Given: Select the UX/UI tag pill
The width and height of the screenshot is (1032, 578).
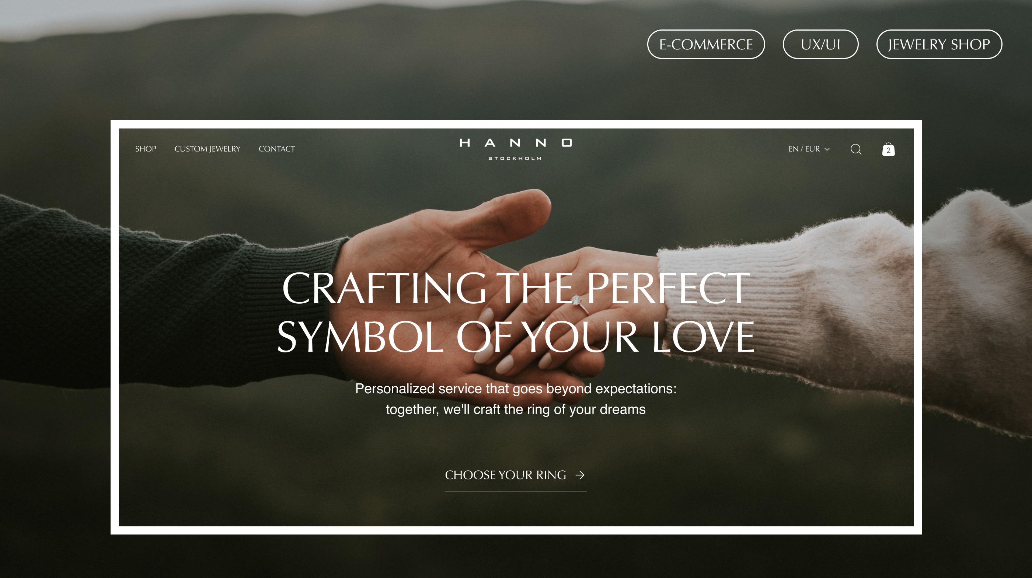Looking at the screenshot, I should click(820, 44).
